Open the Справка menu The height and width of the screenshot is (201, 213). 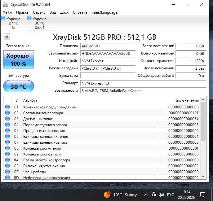pyautogui.click(x=80, y=12)
